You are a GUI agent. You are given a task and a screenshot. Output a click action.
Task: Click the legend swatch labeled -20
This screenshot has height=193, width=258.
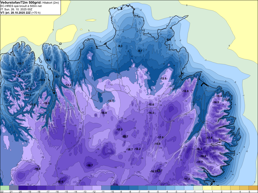click(x=23, y=188)
